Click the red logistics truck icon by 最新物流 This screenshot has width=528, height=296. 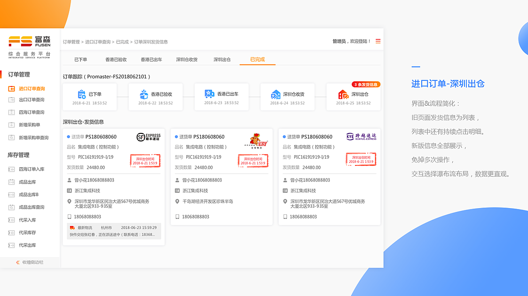click(x=72, y=228)
